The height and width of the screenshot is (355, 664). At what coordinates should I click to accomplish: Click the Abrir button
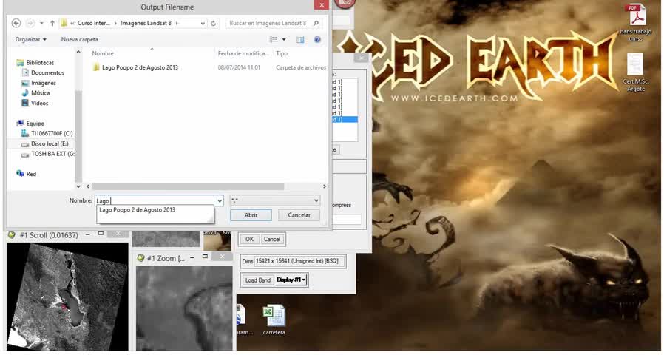coord(251,215)
